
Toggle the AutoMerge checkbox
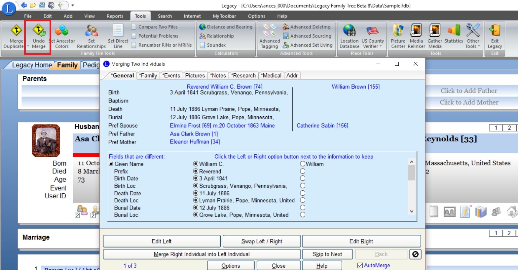pyautogui.click(x=360, y=265)
